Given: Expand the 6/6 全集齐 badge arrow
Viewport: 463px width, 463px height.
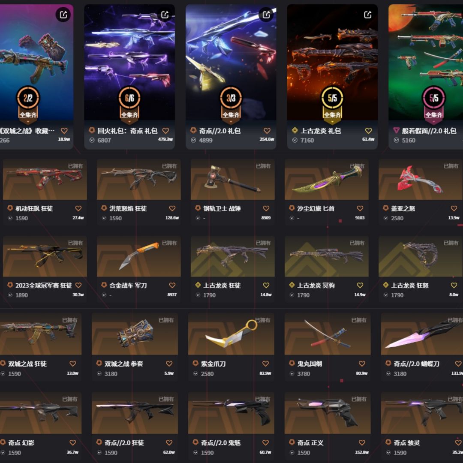Looking at the screenshot, I should click(x=129, y=122).
